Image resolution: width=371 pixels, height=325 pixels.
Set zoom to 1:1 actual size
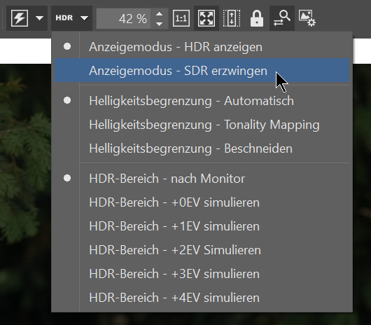[181, 18]
